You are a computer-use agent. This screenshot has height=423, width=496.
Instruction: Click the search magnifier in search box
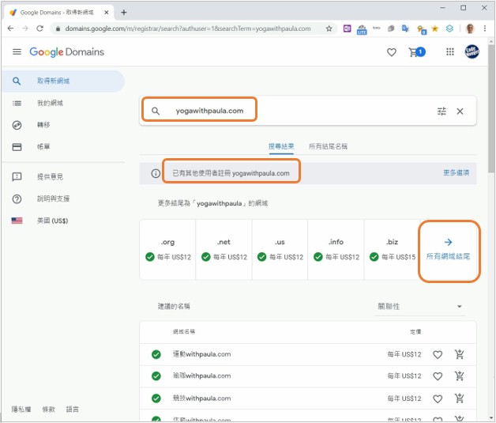tap(156, 111)
